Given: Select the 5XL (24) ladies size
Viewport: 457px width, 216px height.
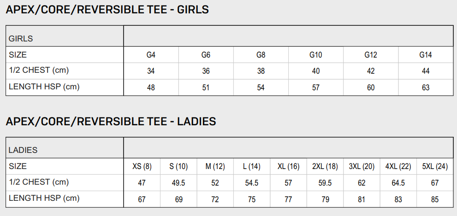Looking at the screenshot, I should point(435,167).
